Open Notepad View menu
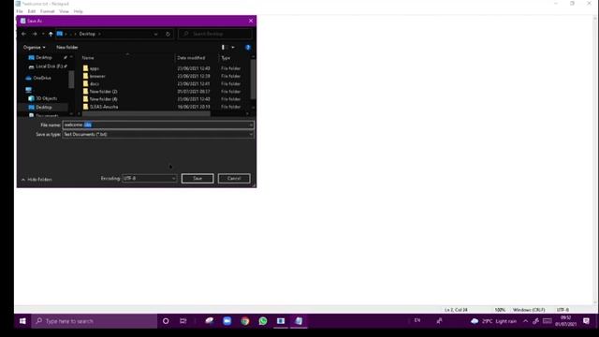 [64, 11]
